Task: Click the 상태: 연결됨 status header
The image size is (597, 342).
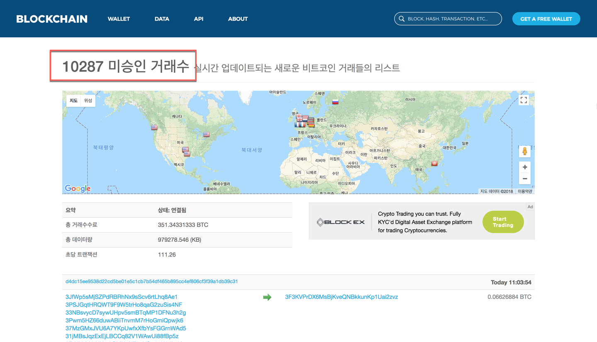Action: point(172,210)
